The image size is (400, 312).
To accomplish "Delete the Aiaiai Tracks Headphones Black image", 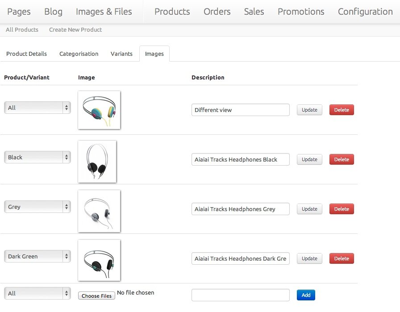I will [x=342, y=159].
